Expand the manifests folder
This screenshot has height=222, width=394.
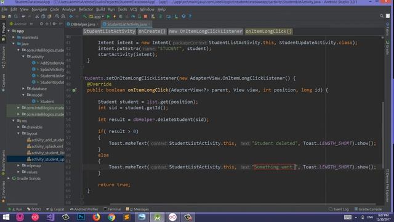click(14, 37)
